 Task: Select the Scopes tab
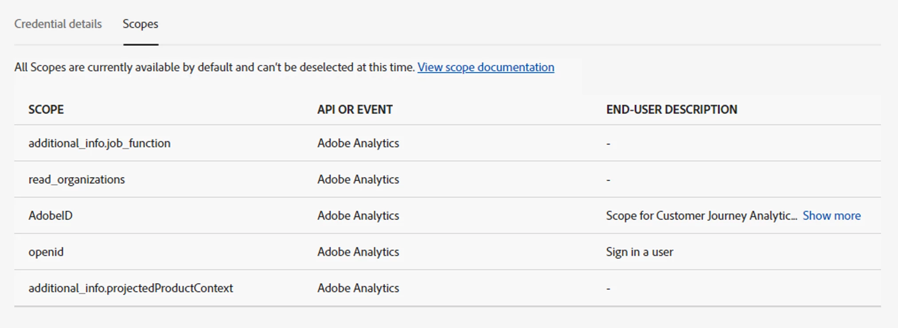pyautogui.click(x=140, y=24)
